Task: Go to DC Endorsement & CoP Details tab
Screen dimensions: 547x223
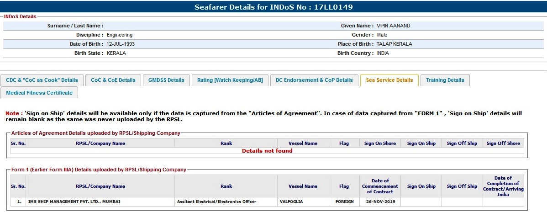Action: tap(314, 80)
